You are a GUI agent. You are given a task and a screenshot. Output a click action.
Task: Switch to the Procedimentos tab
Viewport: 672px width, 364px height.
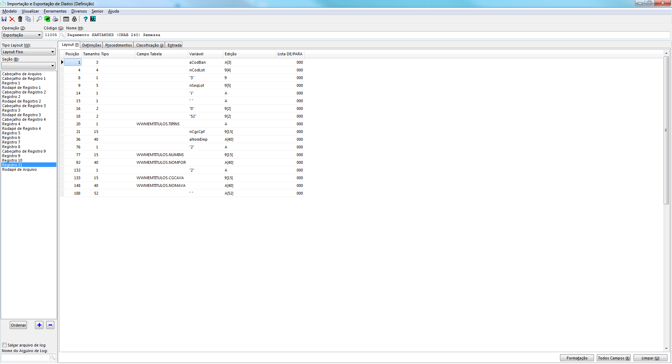(118, 45)
